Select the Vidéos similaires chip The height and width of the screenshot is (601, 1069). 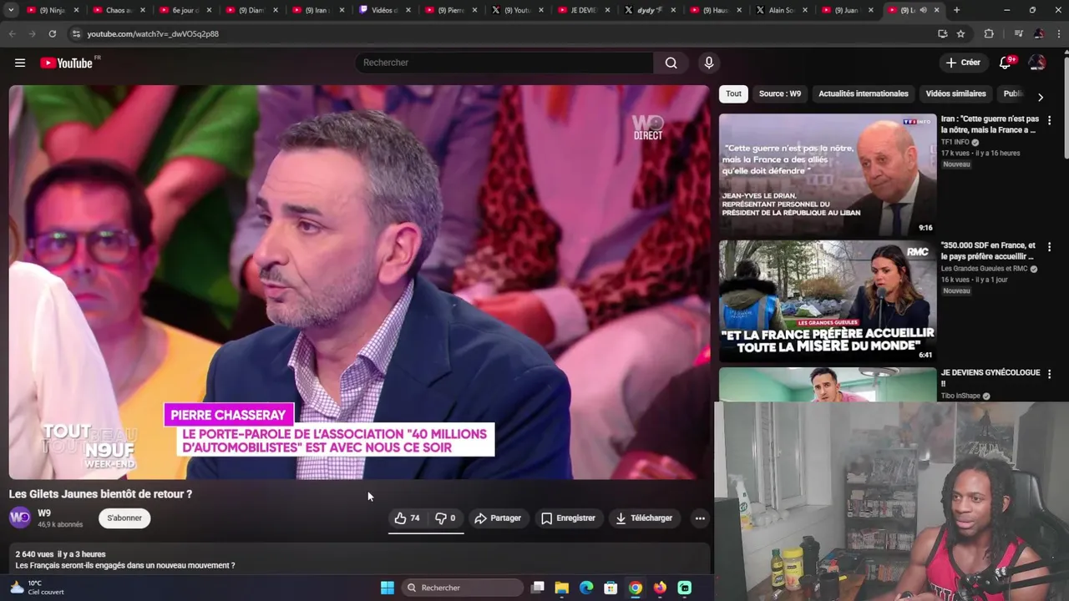955,93
